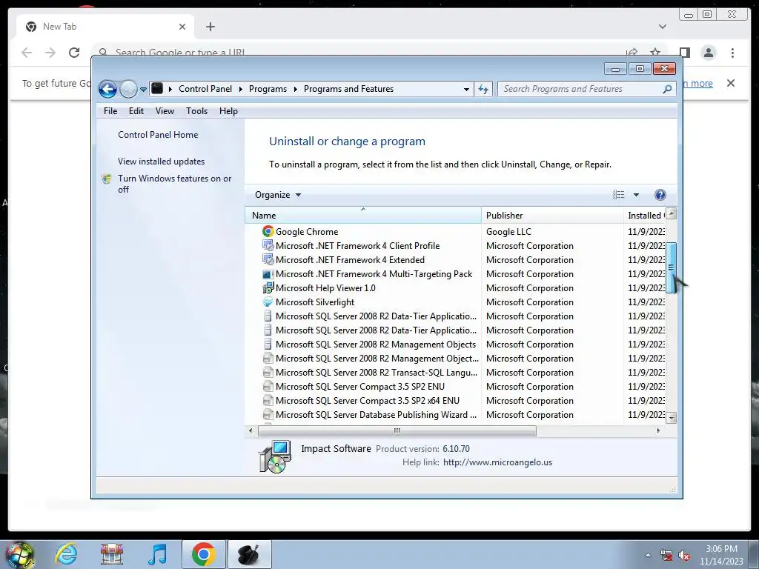Open recent pages dropdown beside navigation arrows
759x569 pixels.
143,90
